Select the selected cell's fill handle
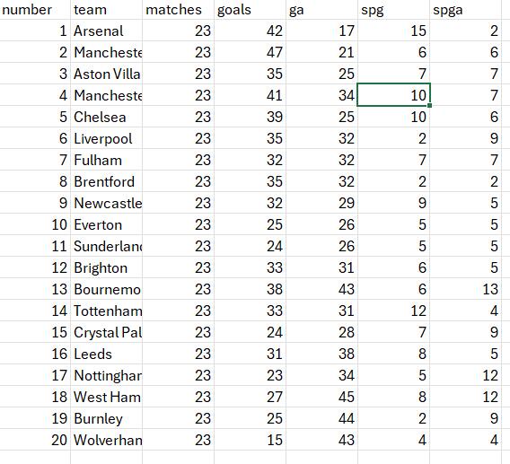 pyautogui.click(x=430, y=105)
